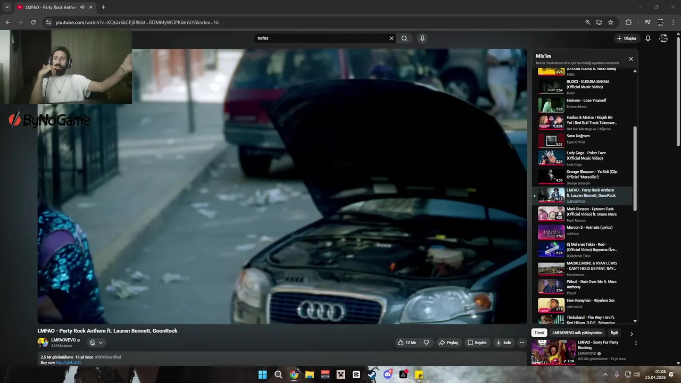
Task: Go back in browser history
Action: click(7, 22)
